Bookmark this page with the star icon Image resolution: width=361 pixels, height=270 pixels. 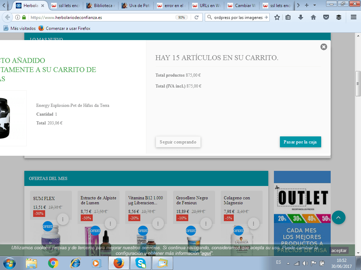coord(277,17)
